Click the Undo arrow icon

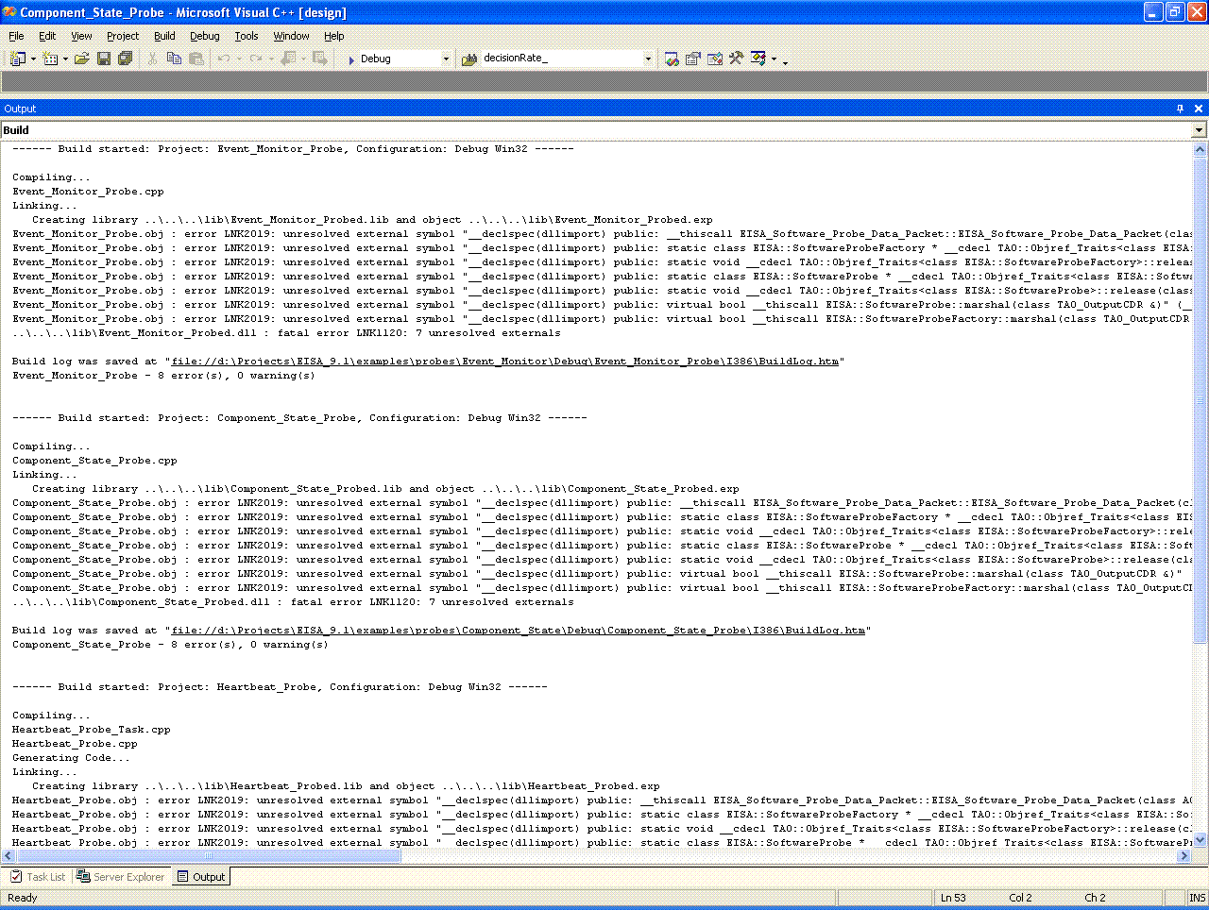click(x=224, y=59)
